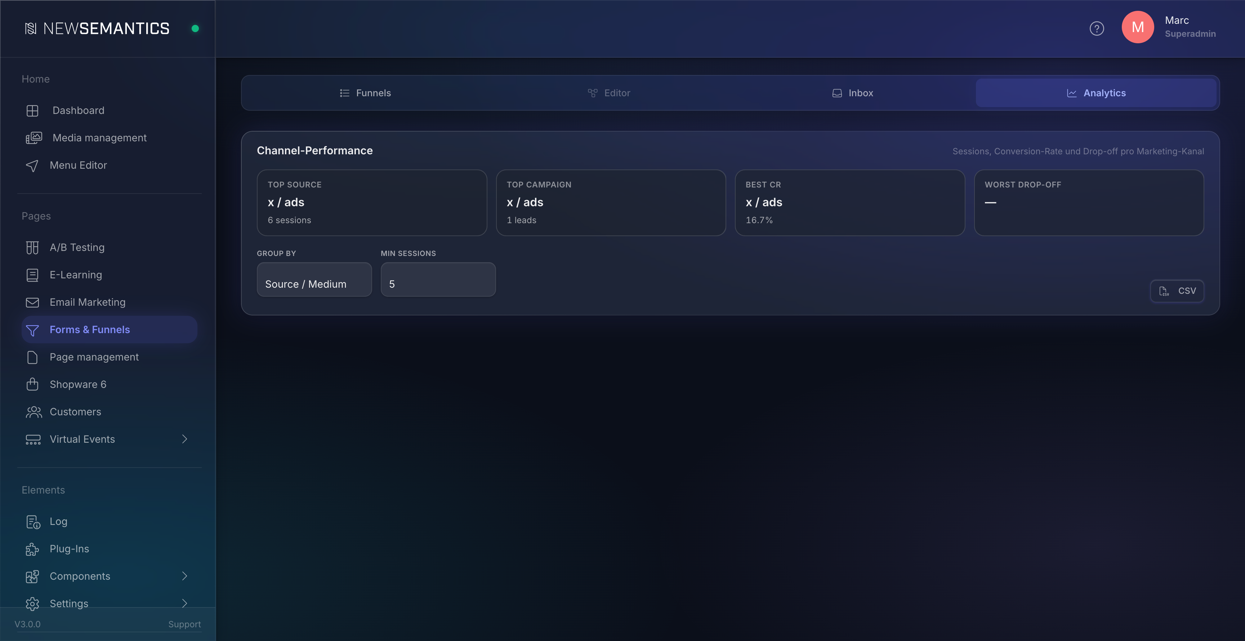Click the E-Learning book icon
This screenshot has width=1245, height=641.
click(x=32, y=275)
